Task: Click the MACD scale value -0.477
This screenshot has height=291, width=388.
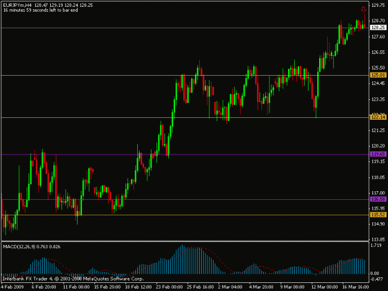Action: [377, 279]
